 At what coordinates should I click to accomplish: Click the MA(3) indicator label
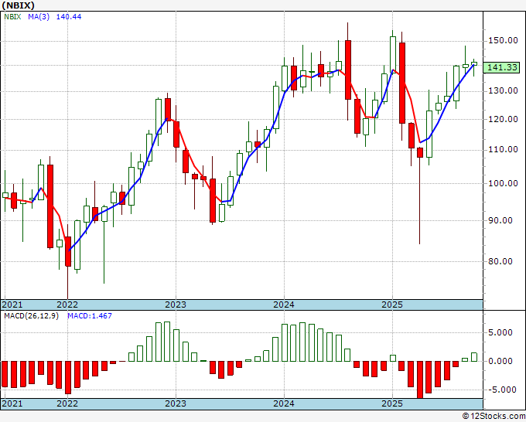pyautogui.click(x=39, y=17)
